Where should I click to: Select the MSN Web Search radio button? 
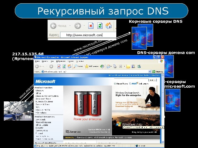pyautogui.click(x=130, y=84)
